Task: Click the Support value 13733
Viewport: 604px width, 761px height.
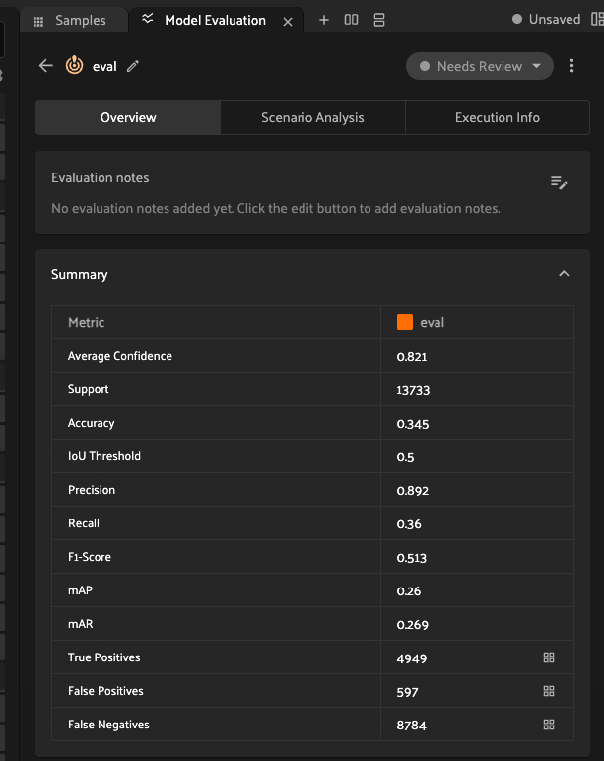Action: pyautogui.click(x=413, y=390)
